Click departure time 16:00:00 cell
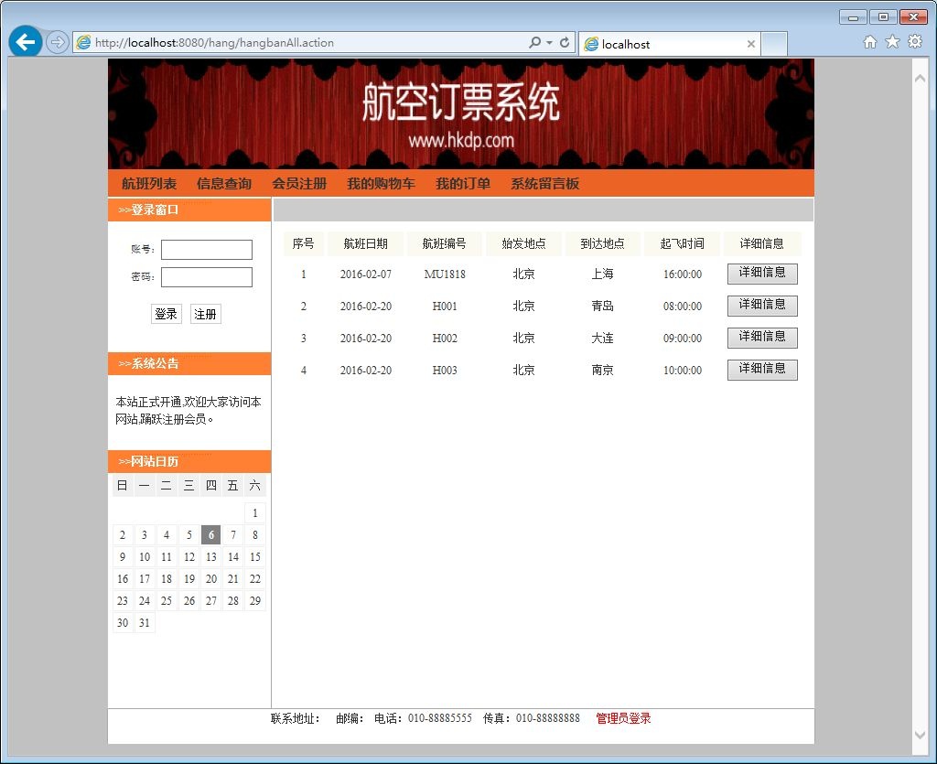Viewport: 937px width, 764px height. (x=683, y=274)
